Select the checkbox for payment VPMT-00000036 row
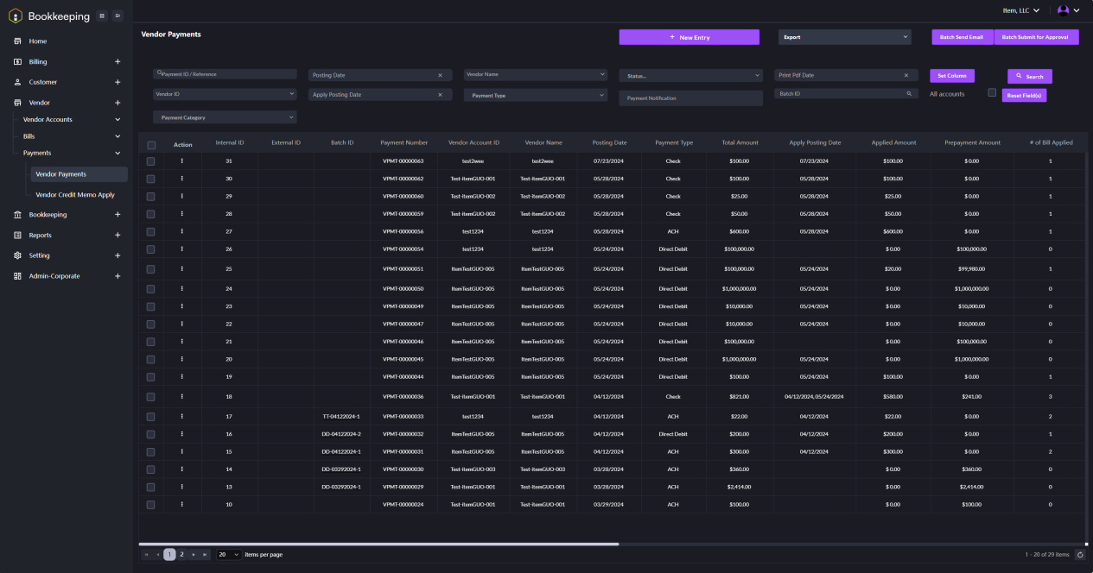1093x573 pixels. point(151,397)
